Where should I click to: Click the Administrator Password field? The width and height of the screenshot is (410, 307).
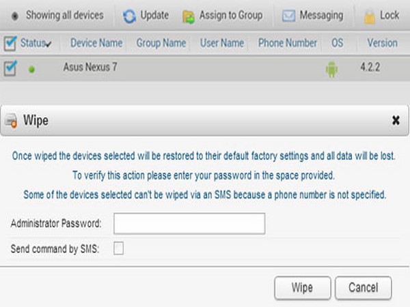point(189,223)
